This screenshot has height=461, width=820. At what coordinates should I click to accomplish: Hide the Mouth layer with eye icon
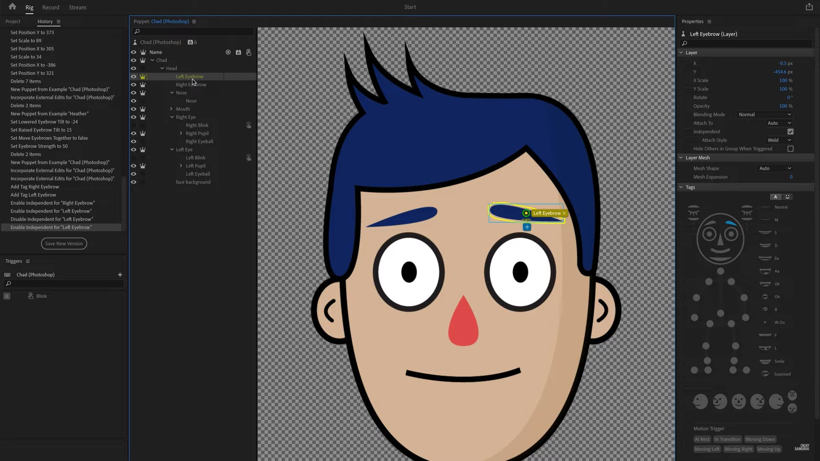[x=133, y=109]
